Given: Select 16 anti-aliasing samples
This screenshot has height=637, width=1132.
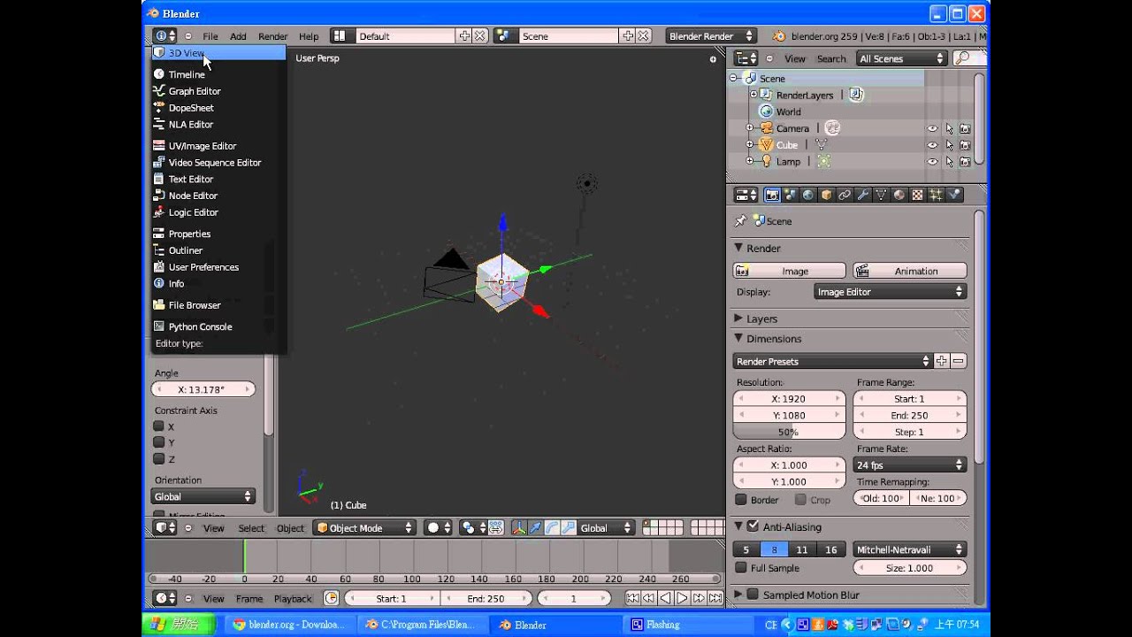Looking at the screenshot, I should coord(830,549).
